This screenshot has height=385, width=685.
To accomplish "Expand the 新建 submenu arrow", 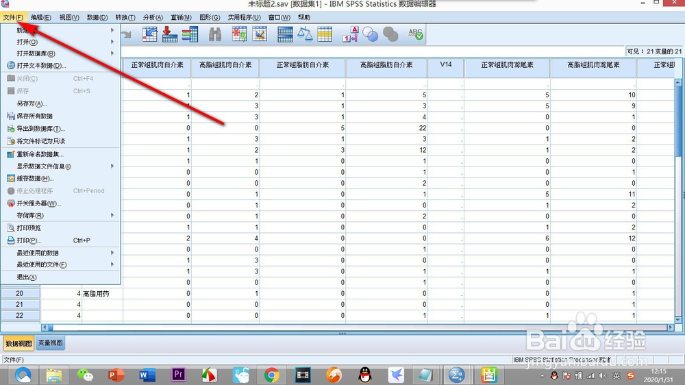I will click(112, 30).
